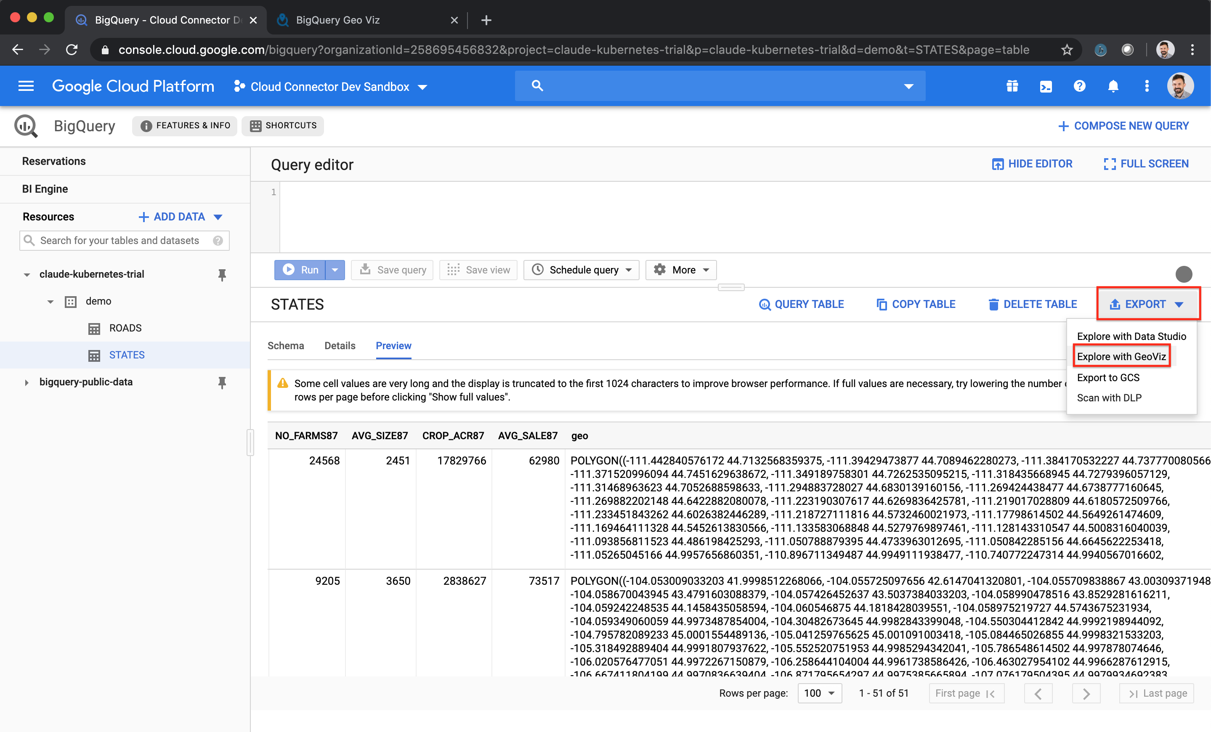The image size is (1211, 732).
Task: Open Chrome three-dot menu
Action: (1192, 50)
